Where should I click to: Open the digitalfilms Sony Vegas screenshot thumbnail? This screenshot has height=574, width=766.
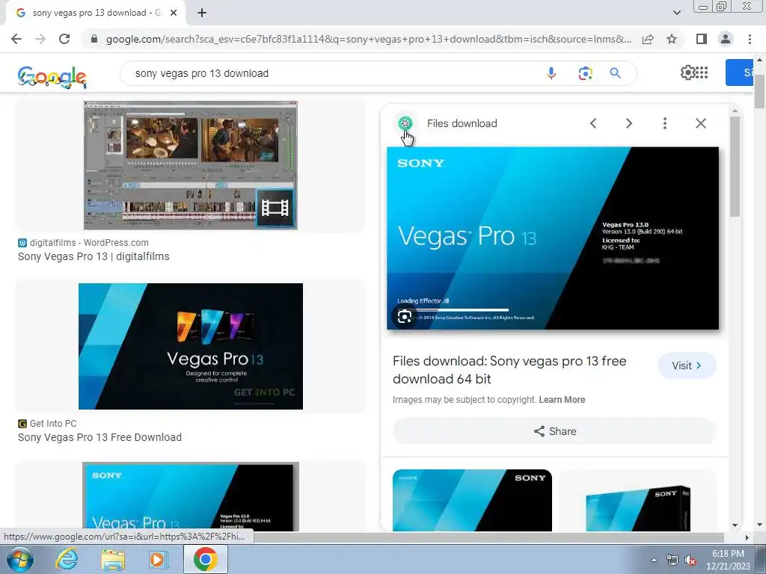pyautogui.click(x=191, y=165)
